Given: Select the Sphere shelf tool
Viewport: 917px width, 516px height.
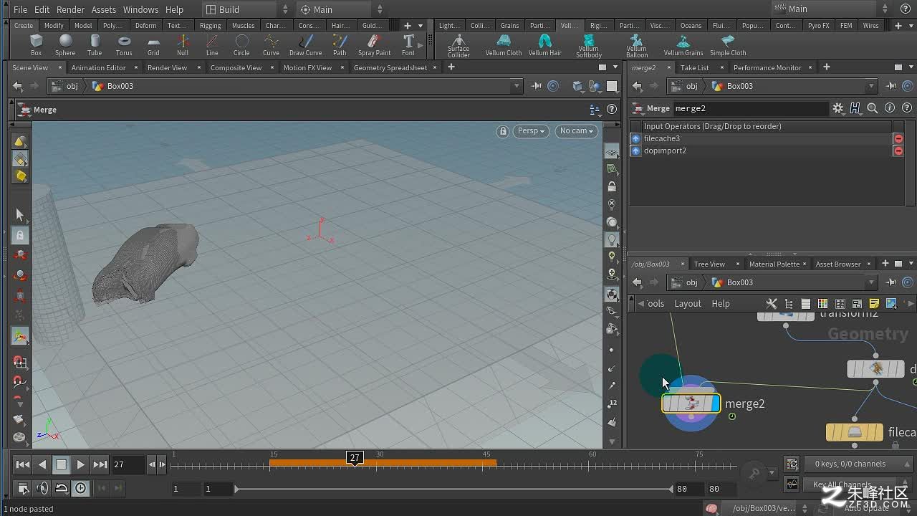Looking at the screenshot, I should (65, 45).
